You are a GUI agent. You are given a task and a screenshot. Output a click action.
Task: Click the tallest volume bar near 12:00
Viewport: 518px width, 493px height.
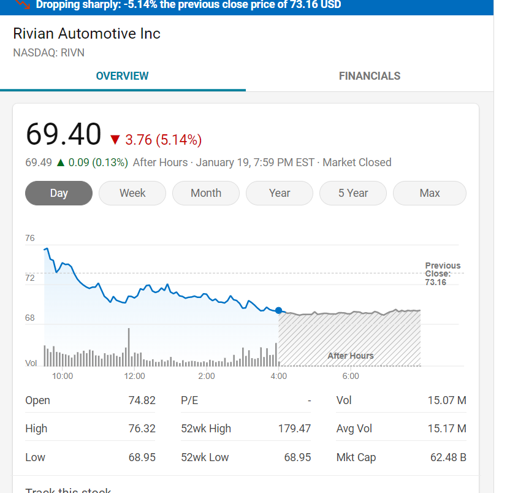129,346
